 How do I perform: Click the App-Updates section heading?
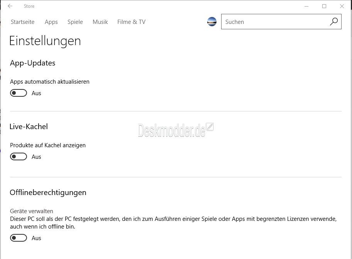(x=32, y=63)
